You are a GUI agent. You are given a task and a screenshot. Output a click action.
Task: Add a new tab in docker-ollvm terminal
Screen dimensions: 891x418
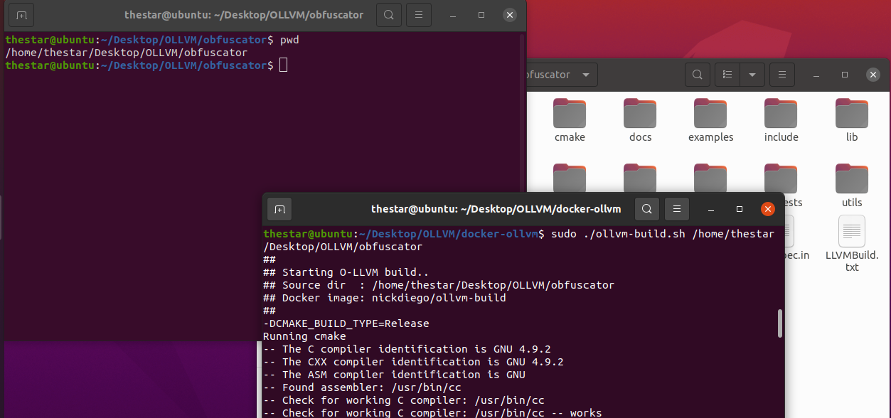click(279, 209)
